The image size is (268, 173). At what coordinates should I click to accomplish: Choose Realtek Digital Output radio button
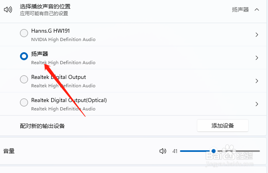(24, 79)
